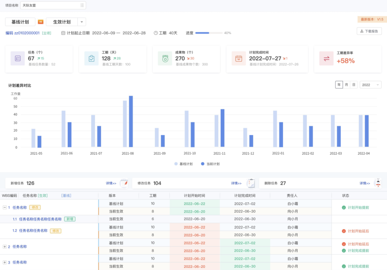387x270 pixels.
Task: Click the orange VS compare icon
Action: (x=41, y=22)
